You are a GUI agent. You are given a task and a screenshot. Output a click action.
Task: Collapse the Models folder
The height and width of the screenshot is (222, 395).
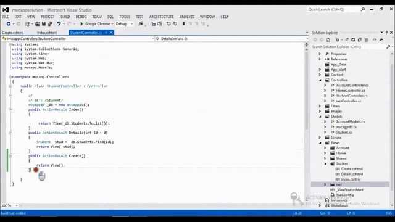tap(320, 117)
